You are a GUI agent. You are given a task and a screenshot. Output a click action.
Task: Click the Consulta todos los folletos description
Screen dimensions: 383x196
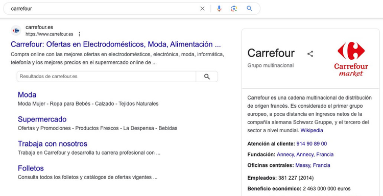click(x=88, y=177)
